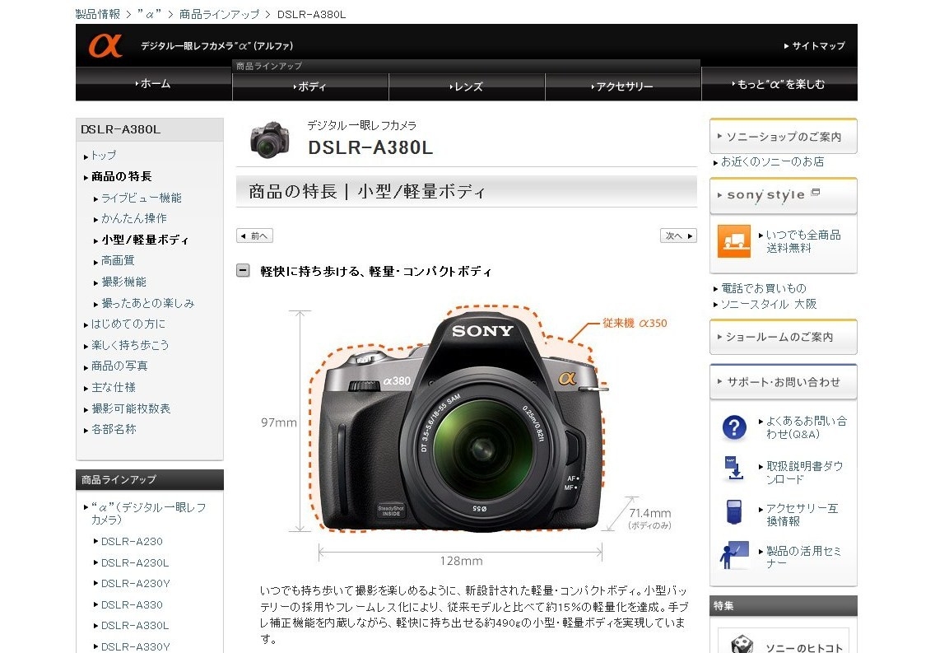Click the DSLR-A380L camera thumbnail beside title
The width and height of the screenshot is (935, 653).
tap(270, 139)
